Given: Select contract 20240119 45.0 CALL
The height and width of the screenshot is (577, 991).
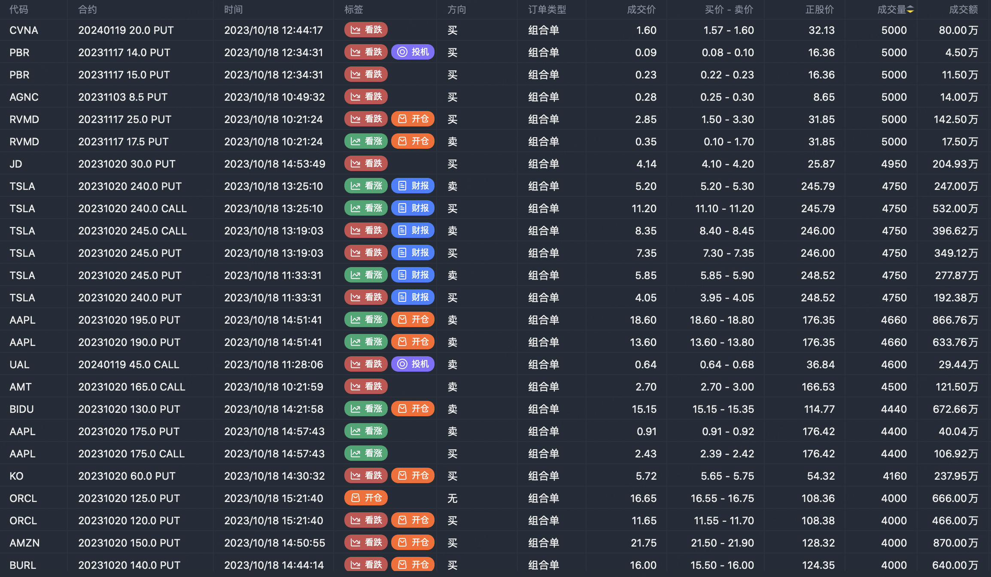Looking at the screenshot, I should (129, 364).
